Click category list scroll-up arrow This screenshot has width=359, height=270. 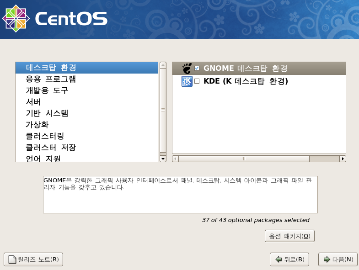163,65
